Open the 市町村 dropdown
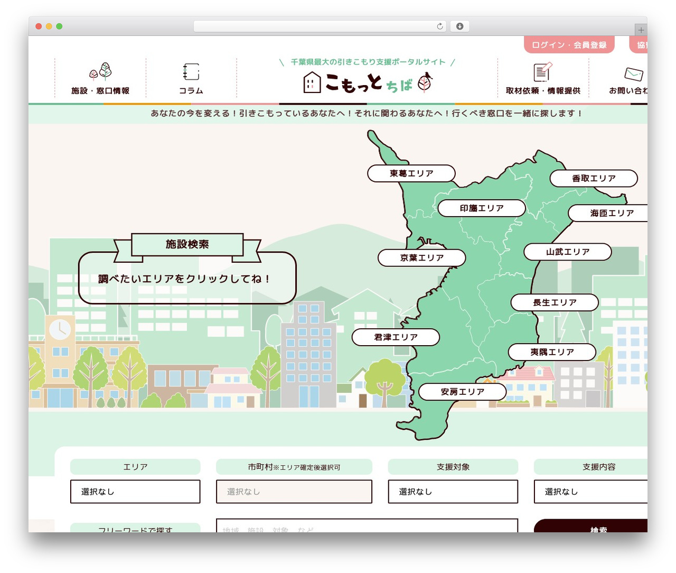The height and width of the screenshot is (573, 676). click(294, 492)
